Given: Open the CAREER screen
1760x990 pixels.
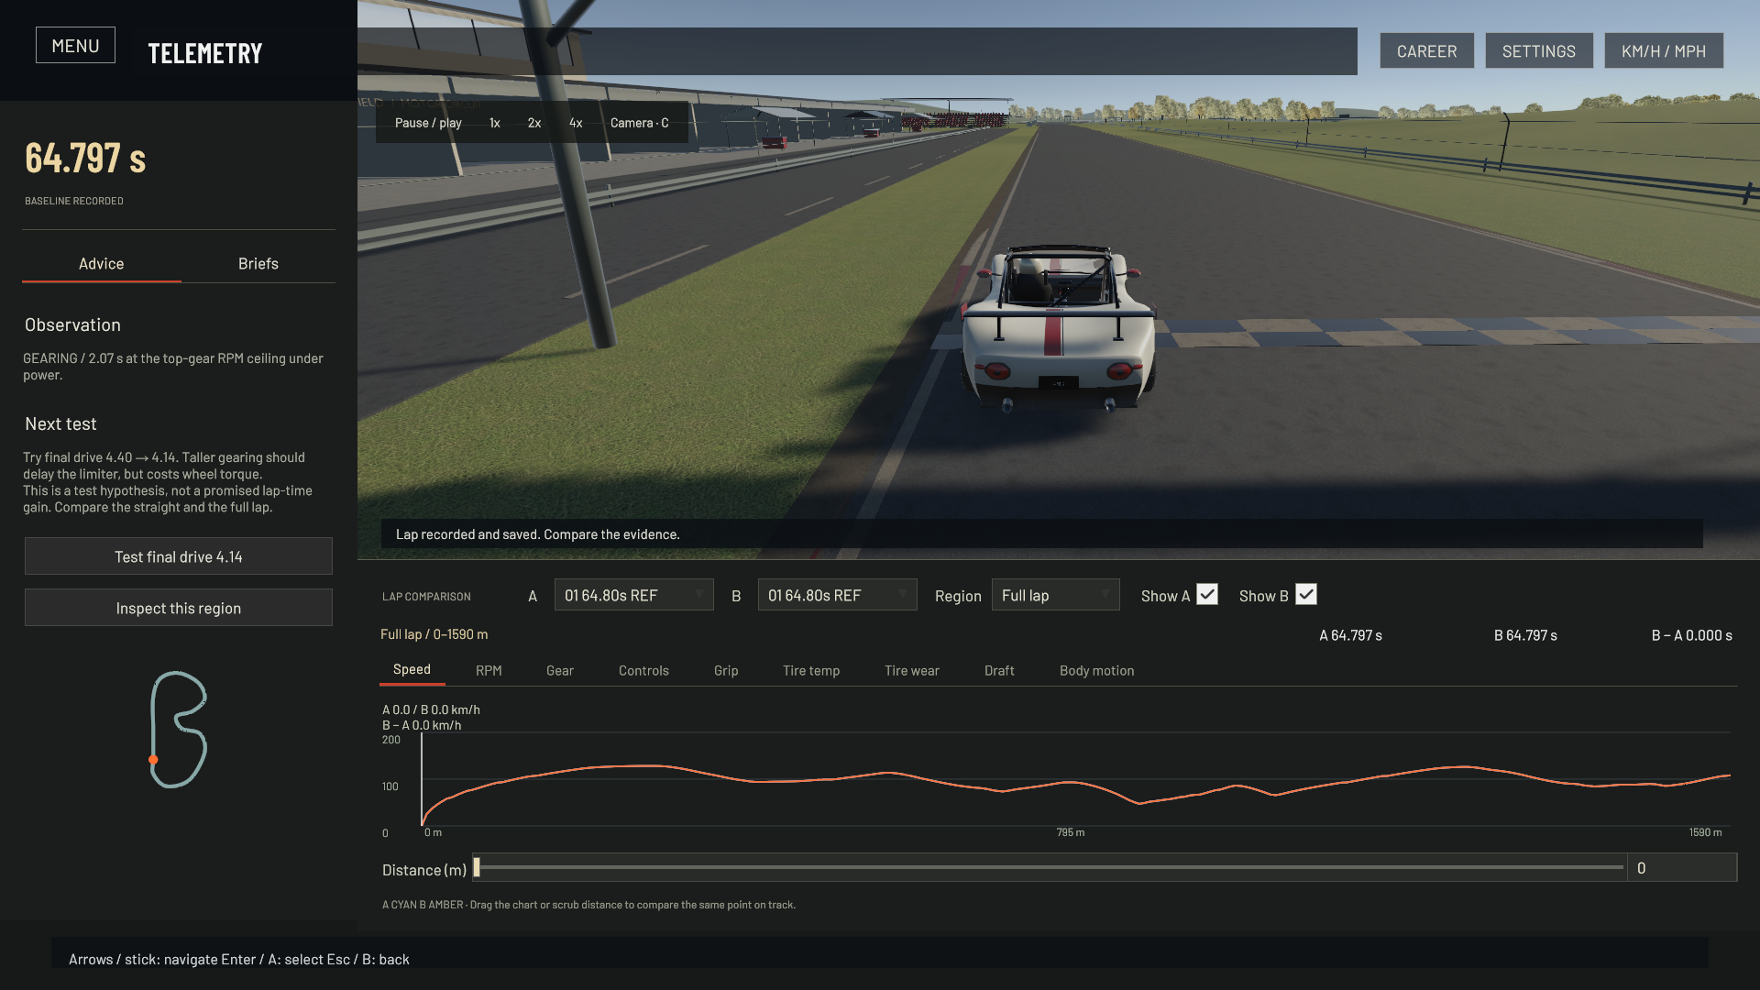Looking at the screenshot, I should [1427, 51].
